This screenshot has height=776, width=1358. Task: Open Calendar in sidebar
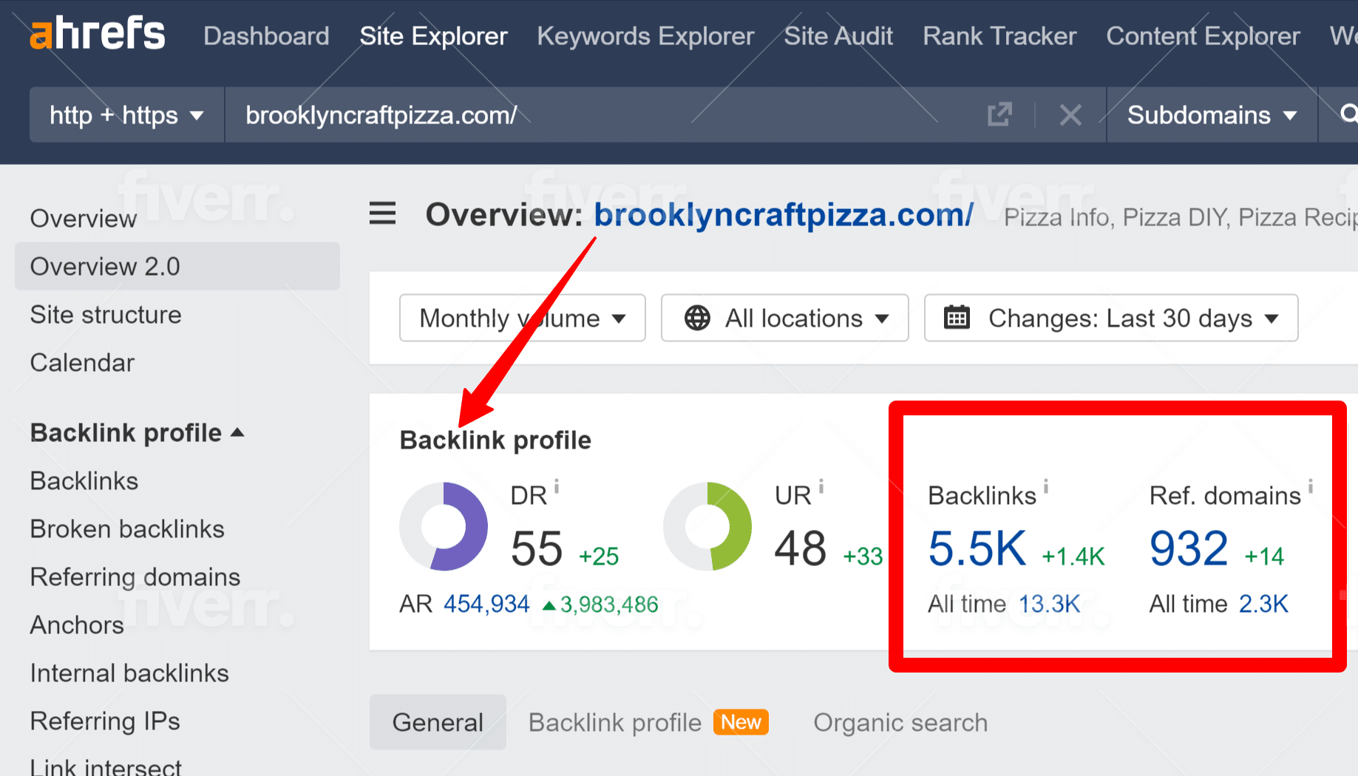pyautogui.click(x=82, y=362)
